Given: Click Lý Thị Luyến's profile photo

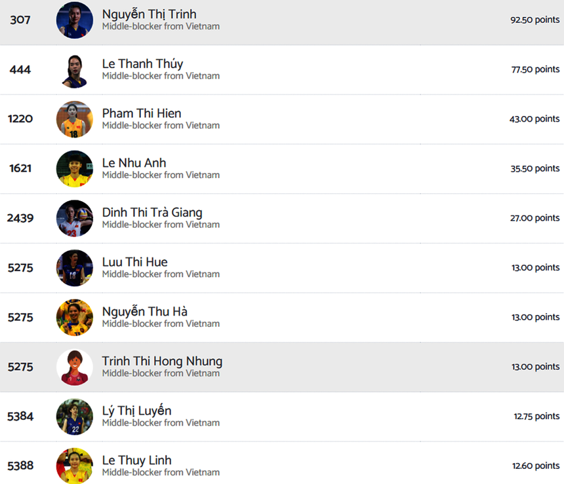Looking at the screenshot, I should point(74,417).
